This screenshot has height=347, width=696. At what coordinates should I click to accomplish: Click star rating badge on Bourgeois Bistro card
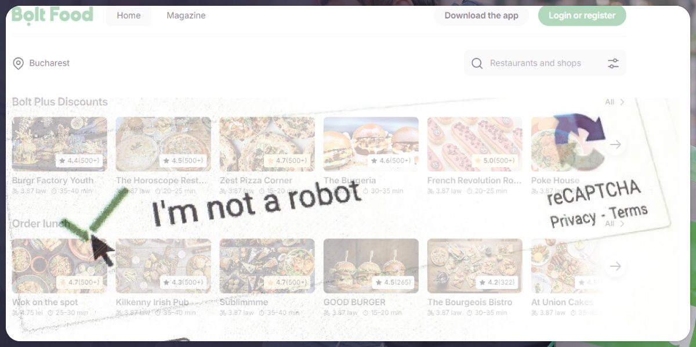click(496, 282)
